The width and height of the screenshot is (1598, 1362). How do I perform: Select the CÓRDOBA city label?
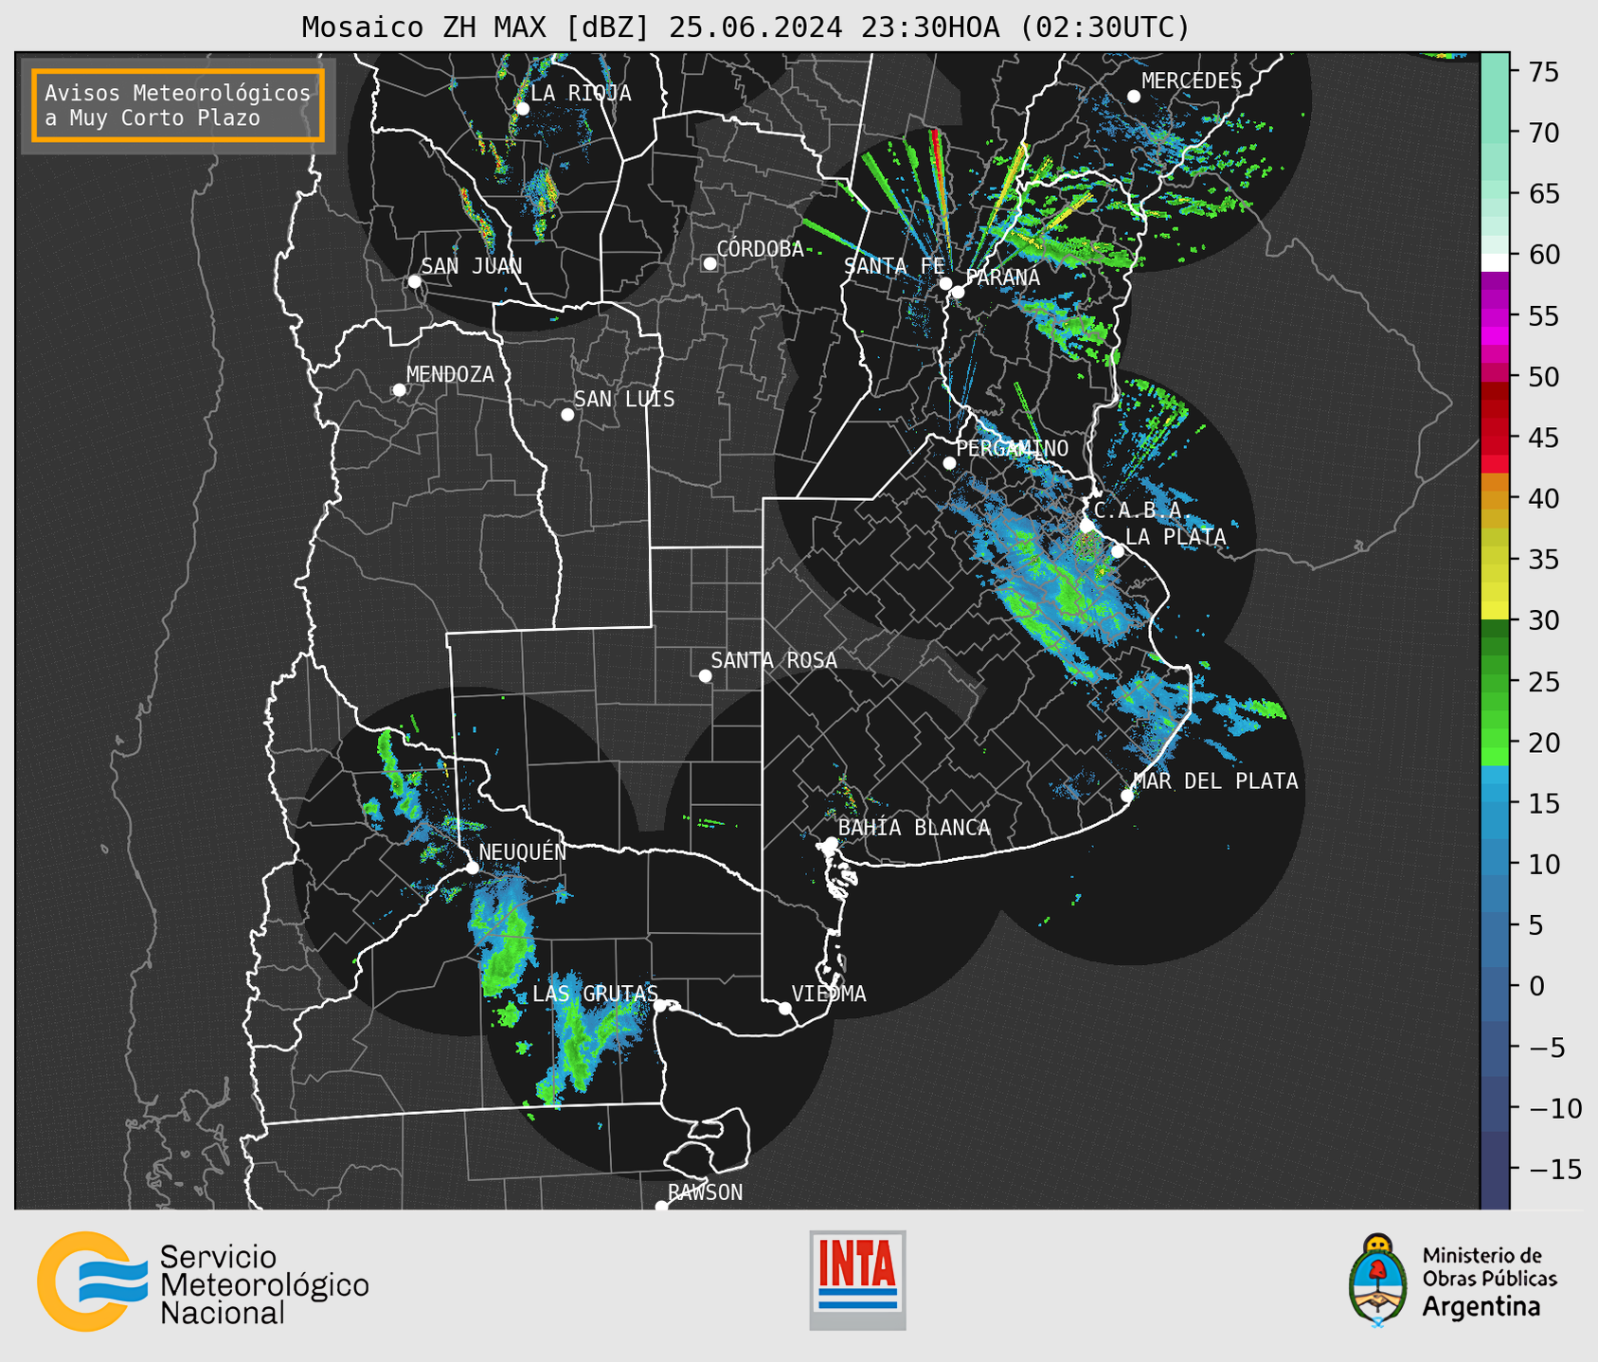tap(760, 249)
